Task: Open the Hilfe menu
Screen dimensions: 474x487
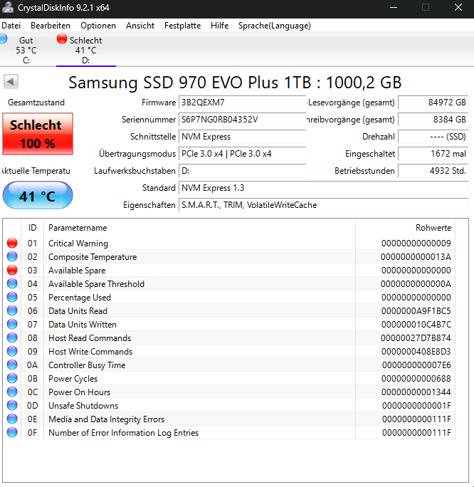Action: 219,26
